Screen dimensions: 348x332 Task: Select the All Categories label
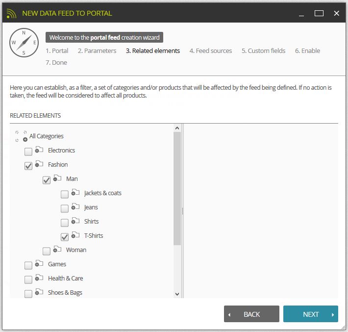[x=47, y=136]
